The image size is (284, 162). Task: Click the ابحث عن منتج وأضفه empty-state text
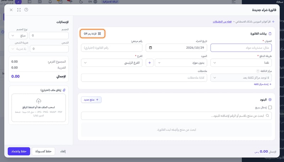pyautogui.click(x=176, y=130)
